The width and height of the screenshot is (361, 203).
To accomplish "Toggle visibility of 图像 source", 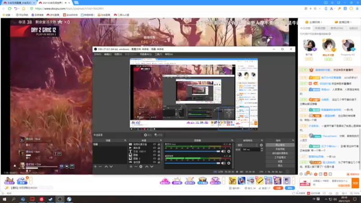I will tap(154, 155).
